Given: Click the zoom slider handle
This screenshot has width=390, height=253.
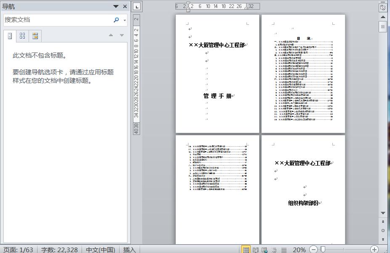Looking at the screenshot, I should (x=323, y=250).
